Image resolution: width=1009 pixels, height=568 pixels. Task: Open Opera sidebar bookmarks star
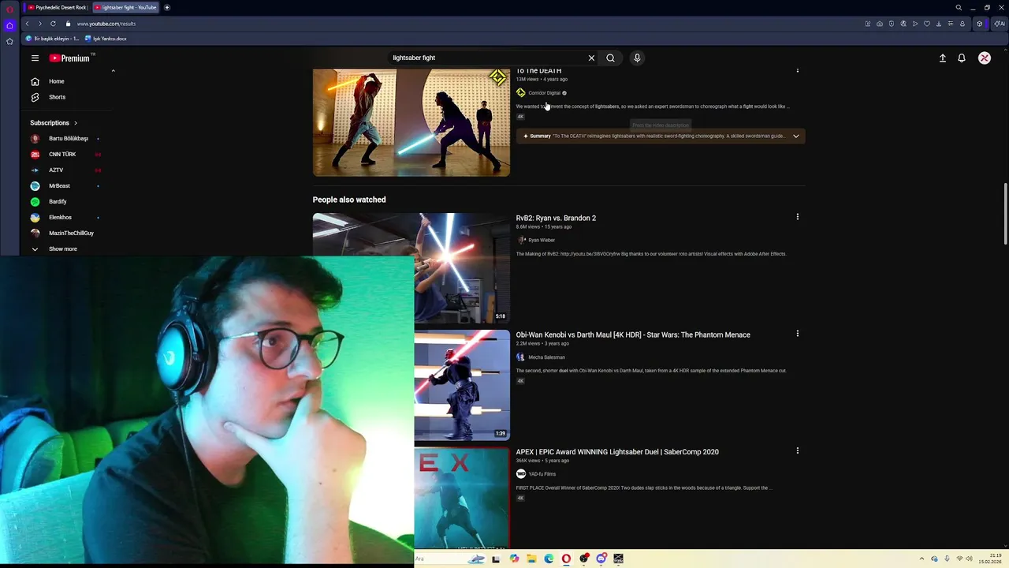pyautogui.click(x=9, y=41)
